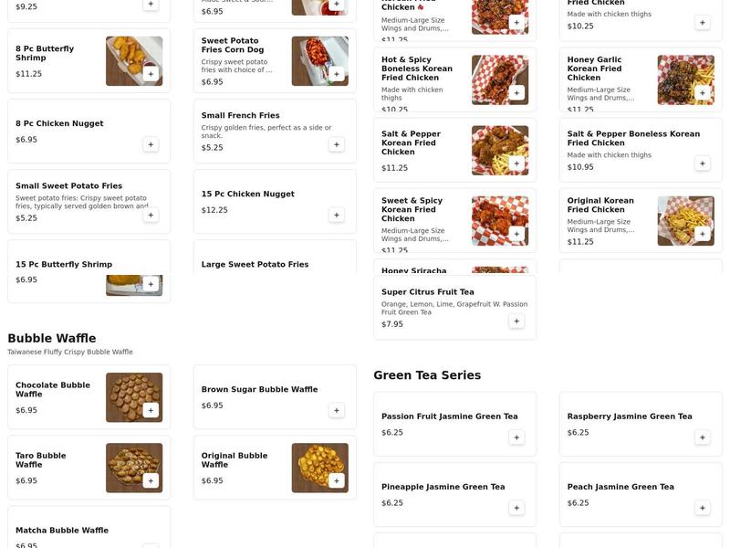Viewport: 730px width, 548px height.
Task: Open Small Sweet Potato Fries details
Action: (x=89, y=202)
